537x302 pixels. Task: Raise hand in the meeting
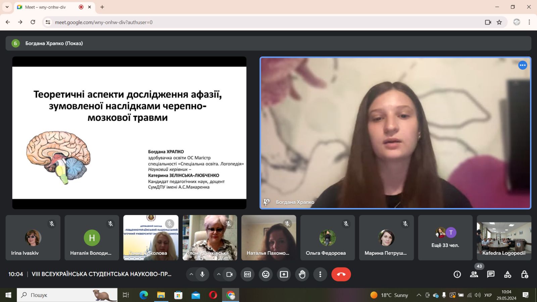tap(302, 274)
